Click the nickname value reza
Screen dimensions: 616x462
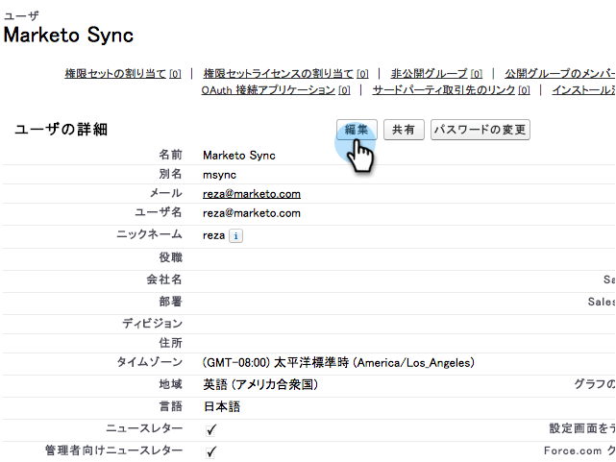point(213,235)
